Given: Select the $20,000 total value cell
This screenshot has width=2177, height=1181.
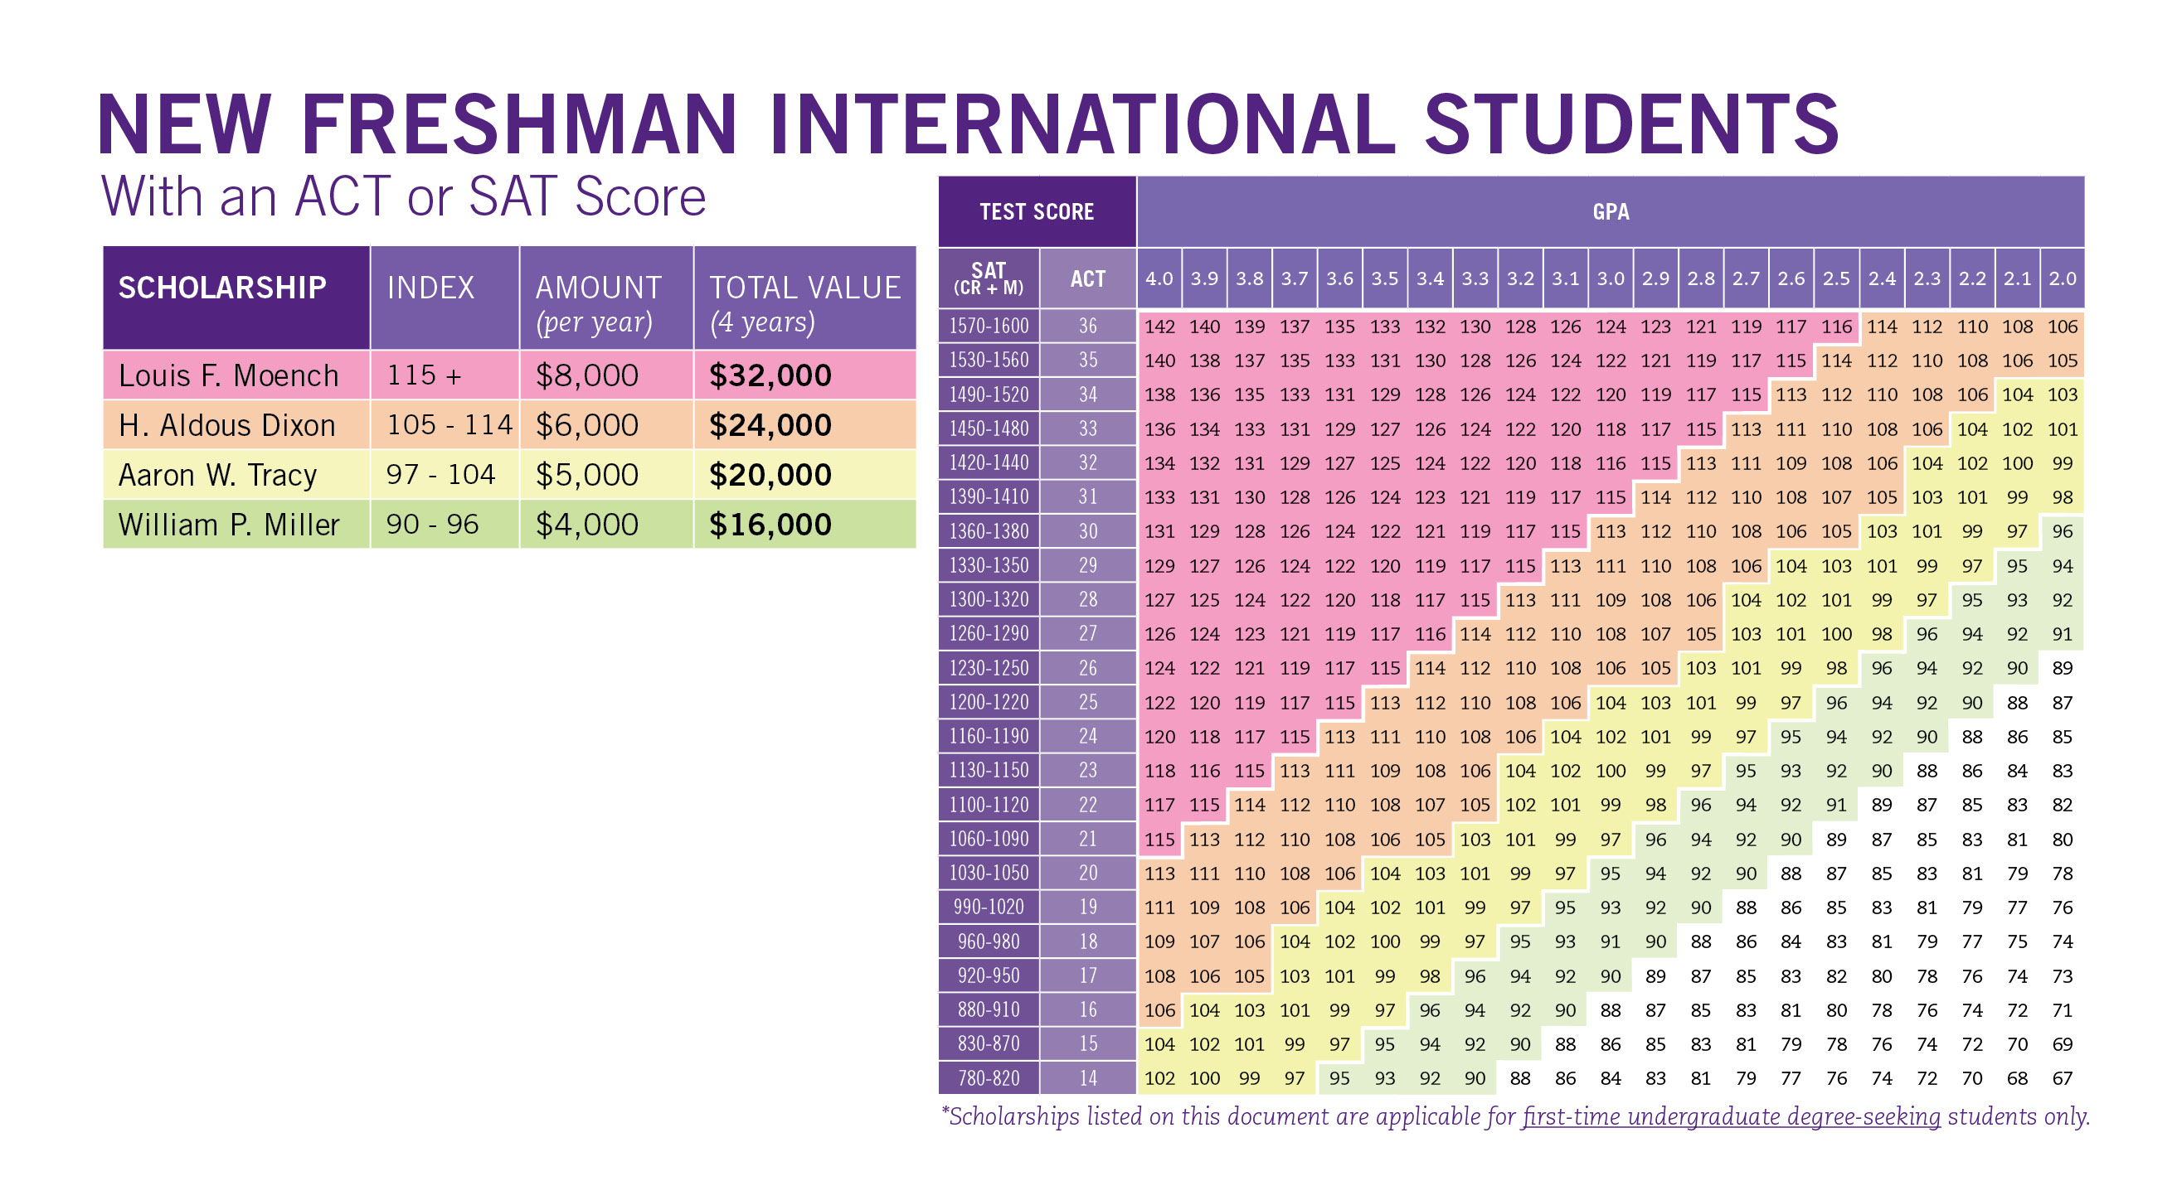Looking at the screenshot, I should tap(770, 475).
